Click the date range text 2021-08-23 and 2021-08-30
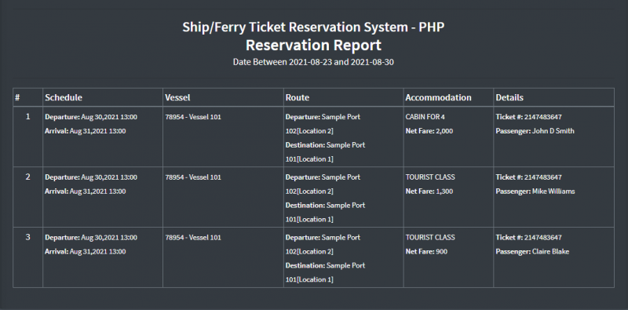628x310 pixels. (x=341, y=62)
